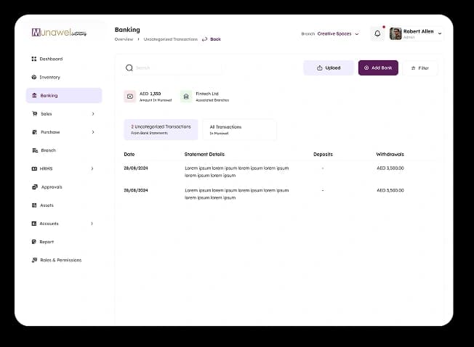This screenshot has width=474, height=347.
Task: Click the Banking page title
Action: click(127, 30)
